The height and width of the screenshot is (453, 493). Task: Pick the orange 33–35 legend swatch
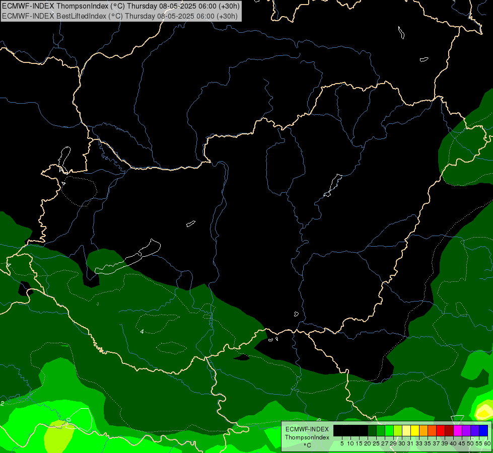(x=424, y=430)
